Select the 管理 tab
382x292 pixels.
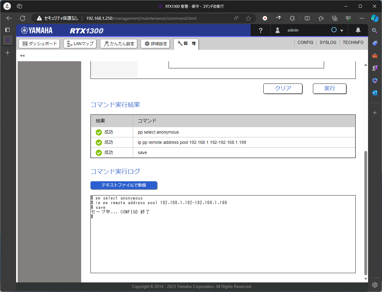coord(186,44)
